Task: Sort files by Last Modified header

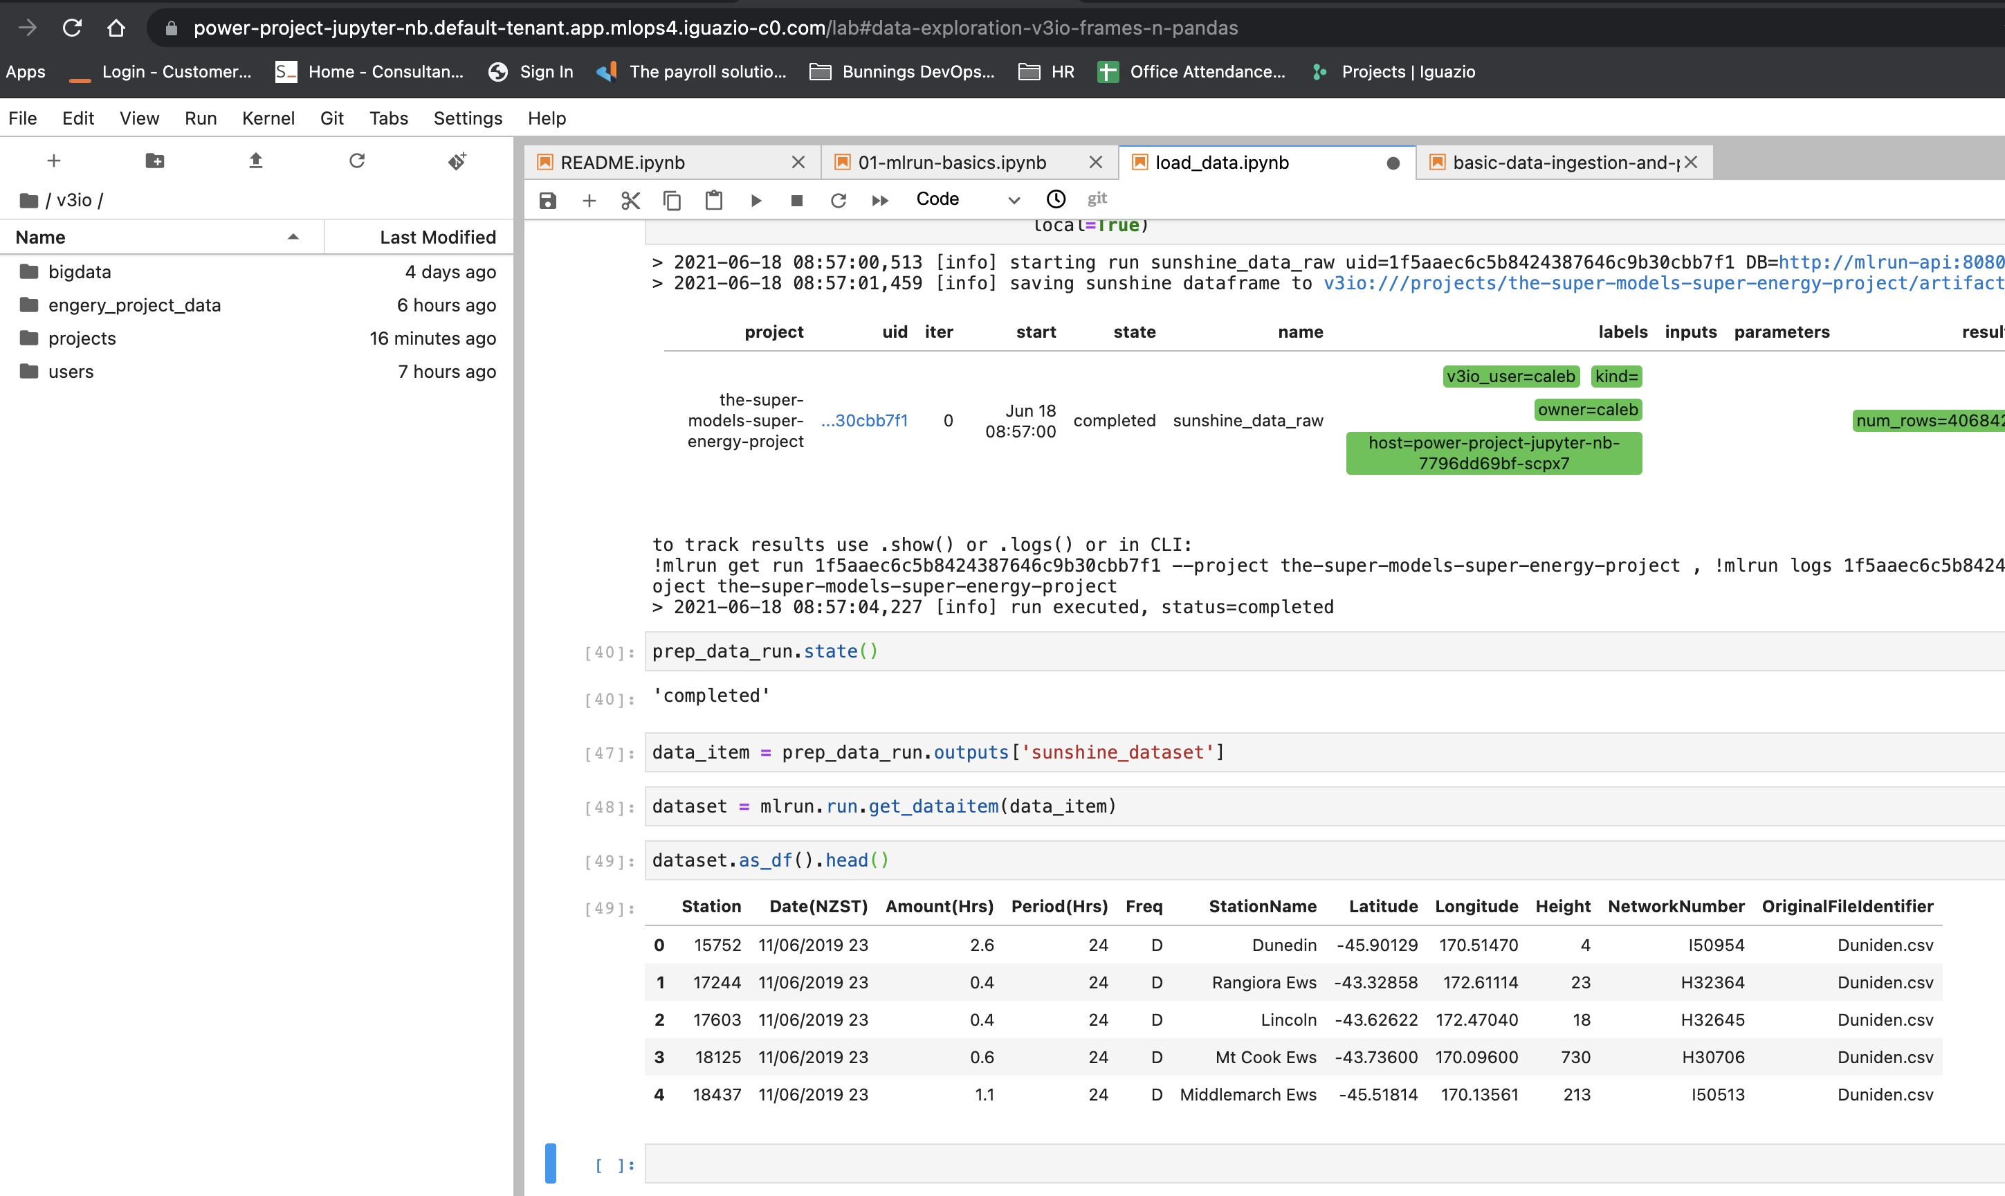Action: click(437, 237)
